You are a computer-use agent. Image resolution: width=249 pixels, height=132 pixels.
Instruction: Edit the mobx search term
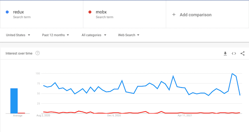101,12
